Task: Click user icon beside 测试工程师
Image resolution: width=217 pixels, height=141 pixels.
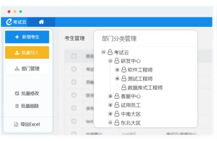Action: click(x=124, y=79)
